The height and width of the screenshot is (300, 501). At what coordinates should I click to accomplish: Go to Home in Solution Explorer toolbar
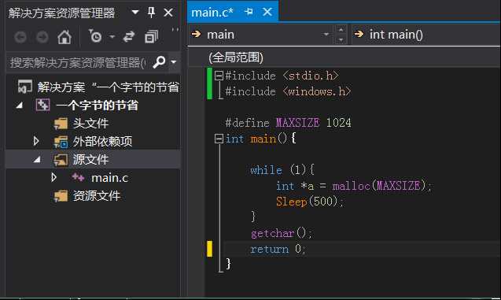click(64, 37)
